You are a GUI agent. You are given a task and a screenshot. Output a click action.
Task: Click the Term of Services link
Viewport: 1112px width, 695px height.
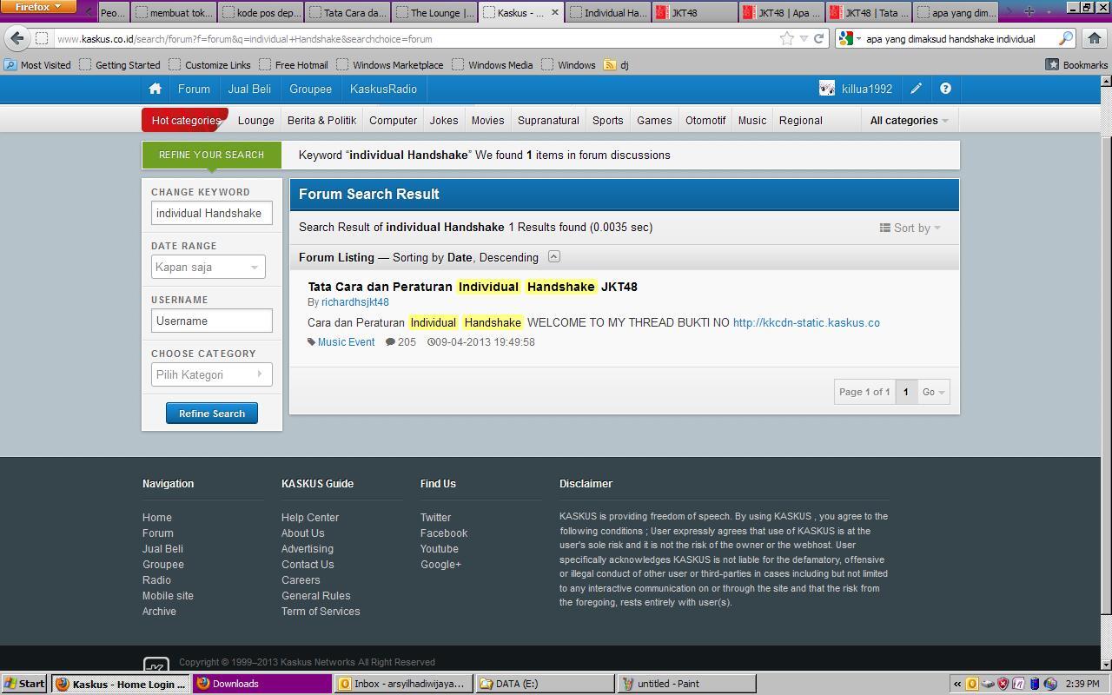click(321, 612)
